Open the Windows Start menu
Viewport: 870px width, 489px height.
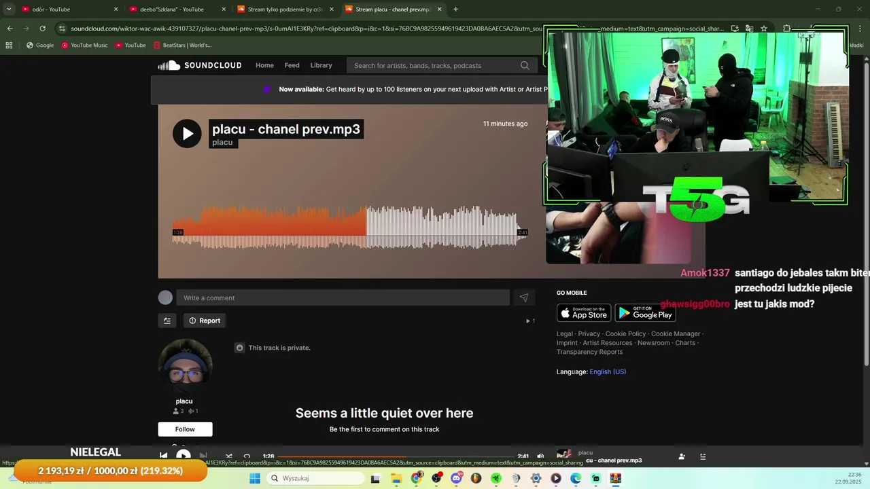pos(255,478)
